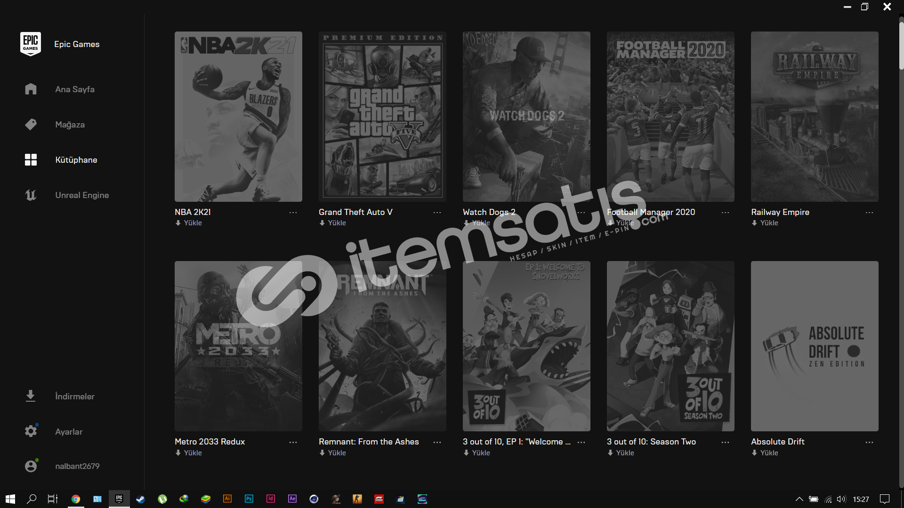904x508 pixels.
Task: Open options menu for Remnant: From the Ashes
Action: pos(437,442)
